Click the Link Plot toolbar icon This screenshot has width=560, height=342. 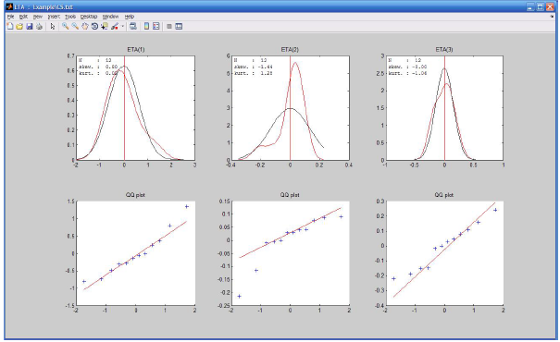133,26
